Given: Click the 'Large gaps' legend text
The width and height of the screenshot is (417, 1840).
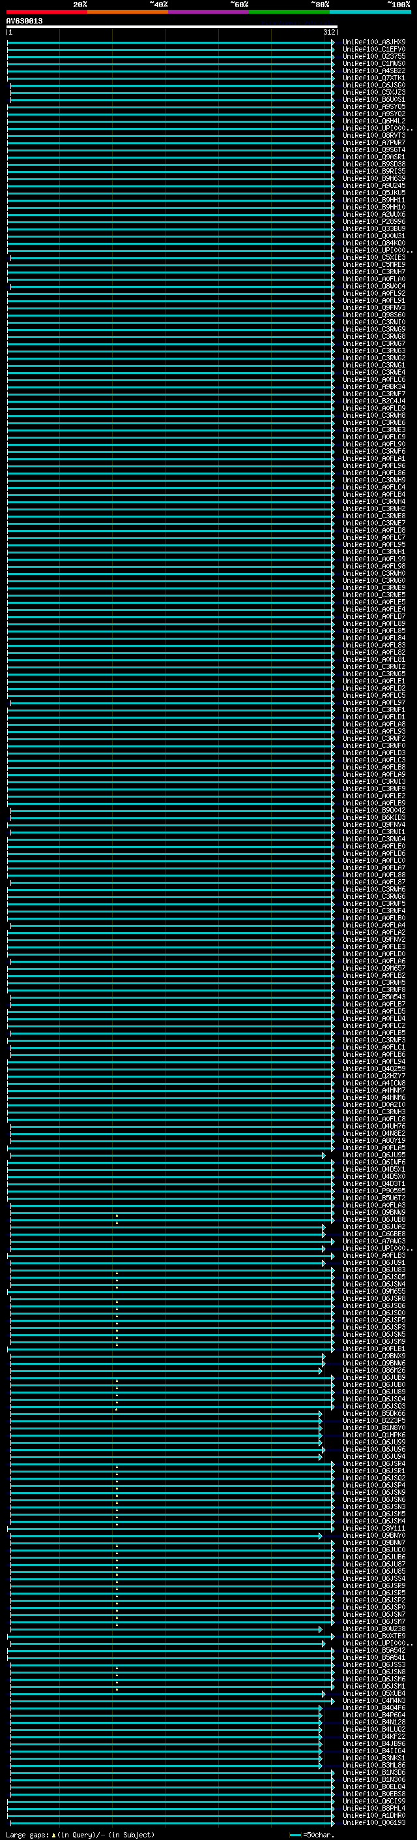Looking at the screenshot, I should click(x=27, y=1835).
